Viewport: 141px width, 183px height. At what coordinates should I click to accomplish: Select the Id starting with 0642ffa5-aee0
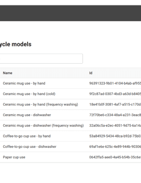tap(115, 157)
